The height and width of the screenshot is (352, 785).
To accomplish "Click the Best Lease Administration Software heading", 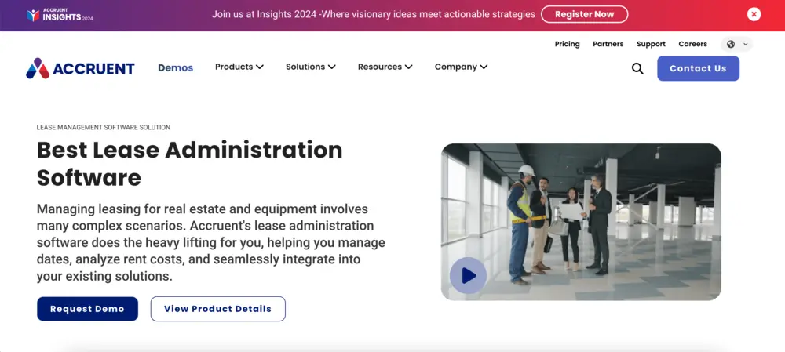I will [190, 164].
